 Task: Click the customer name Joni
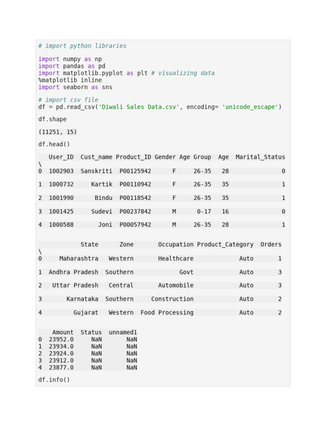coord(105,225)
